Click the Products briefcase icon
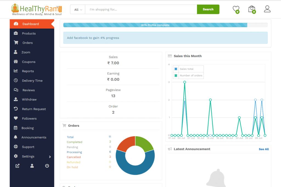The width and height of the screenshot is (281, 187). [16, 33]
